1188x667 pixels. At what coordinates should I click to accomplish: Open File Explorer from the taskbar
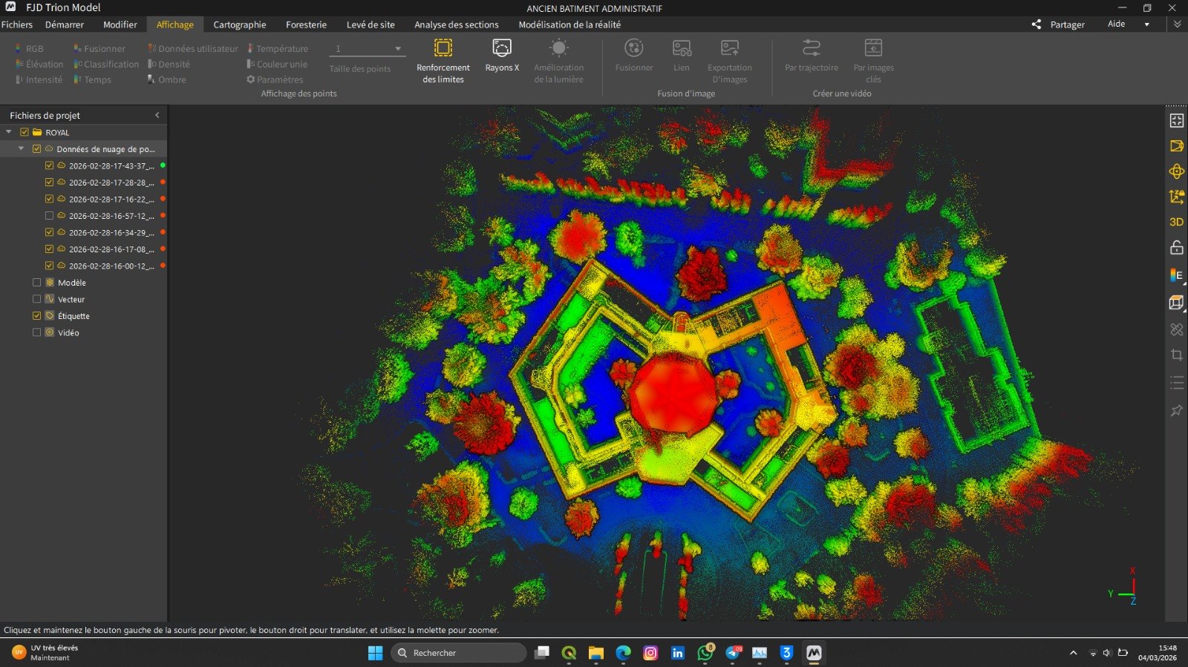click(595, 653)
